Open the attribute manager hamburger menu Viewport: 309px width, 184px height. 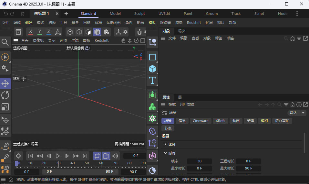[x=163, y=104]
